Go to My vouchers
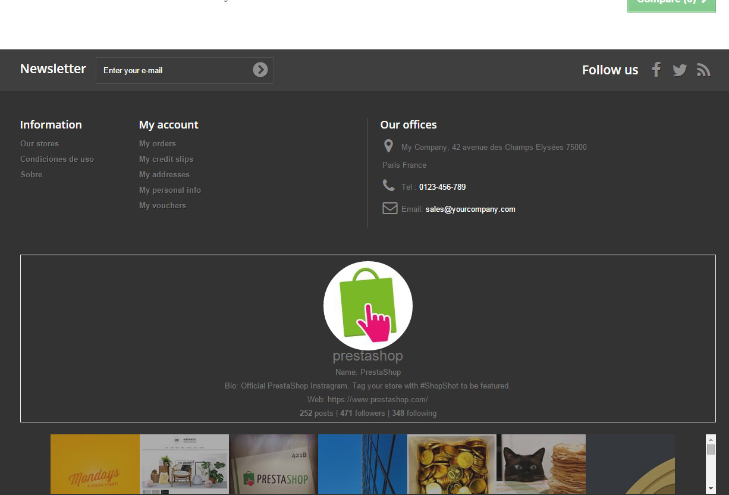This screenshot has width=729, height=495. (162, 205)
